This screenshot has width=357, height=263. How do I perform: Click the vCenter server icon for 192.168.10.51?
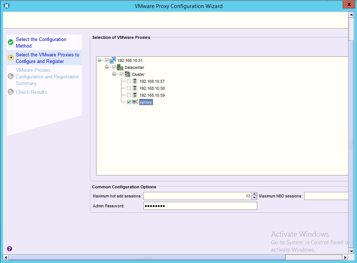(113, 60)
